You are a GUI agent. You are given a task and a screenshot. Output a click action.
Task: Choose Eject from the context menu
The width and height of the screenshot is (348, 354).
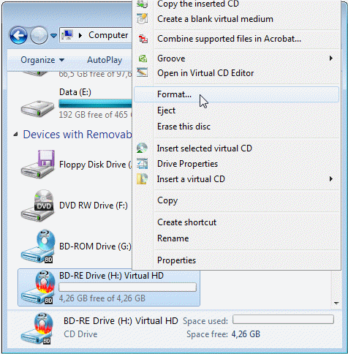tap(166, 110)
